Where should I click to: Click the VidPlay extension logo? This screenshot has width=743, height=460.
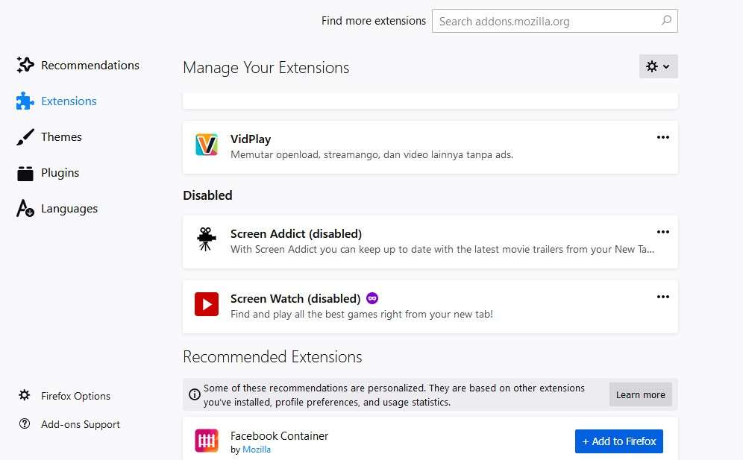(207, 145)
